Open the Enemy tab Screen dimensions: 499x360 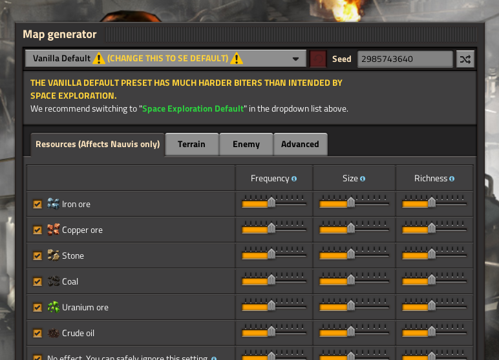pyautogui.click(x=246, y=145)
